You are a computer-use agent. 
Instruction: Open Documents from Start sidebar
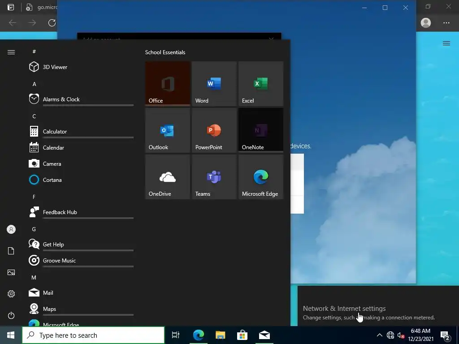click(11, 251)
